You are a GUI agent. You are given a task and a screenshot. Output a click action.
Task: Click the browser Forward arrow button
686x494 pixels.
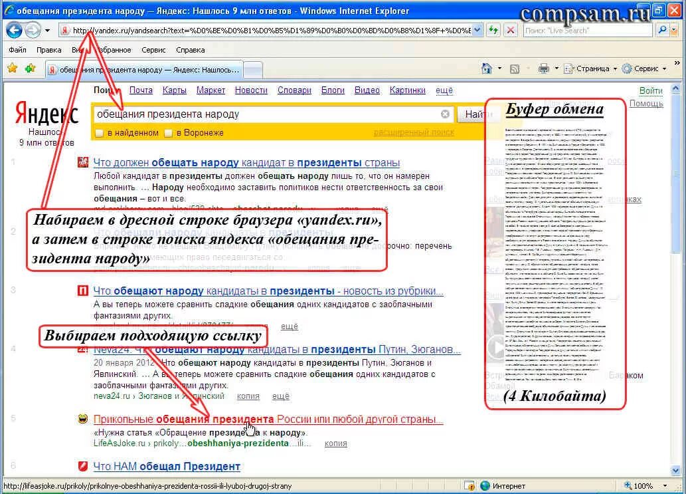click(x=33, y=30)
